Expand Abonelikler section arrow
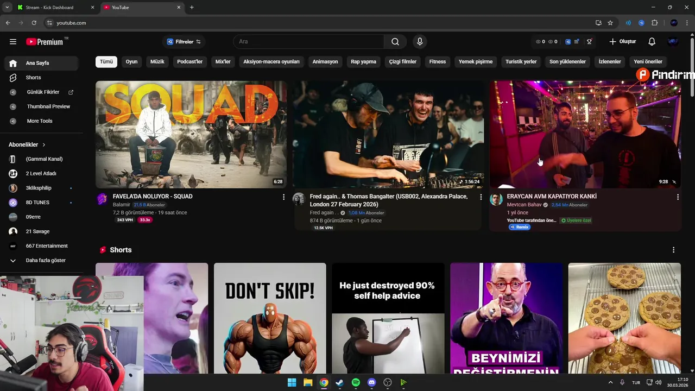The image size is (695, 391). click(44, 145)
